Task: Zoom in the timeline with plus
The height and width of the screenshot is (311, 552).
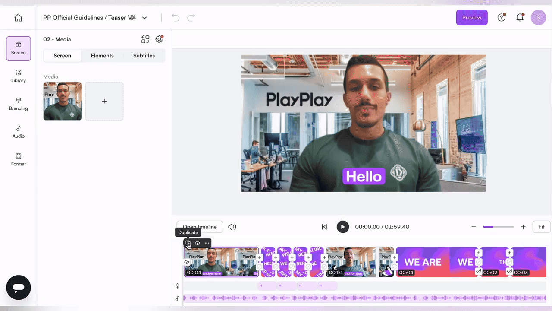Action: [523, 227]
